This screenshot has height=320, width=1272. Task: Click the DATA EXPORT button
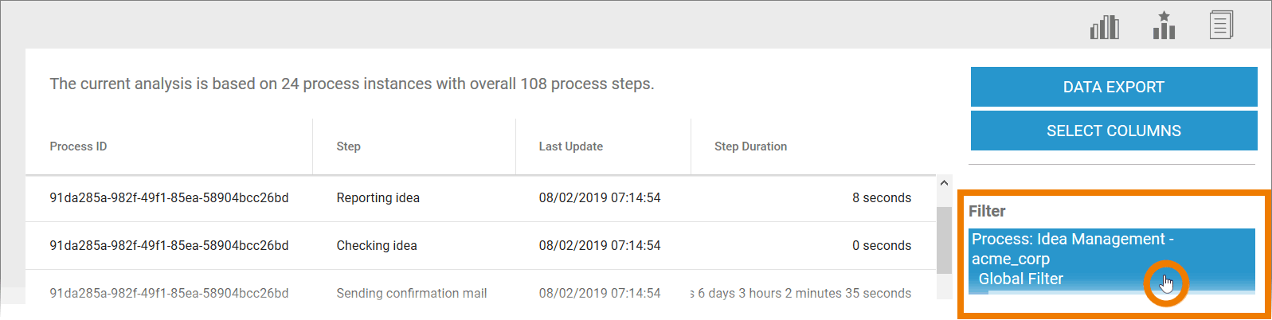pyautogui.click(x=1113, y=87)
